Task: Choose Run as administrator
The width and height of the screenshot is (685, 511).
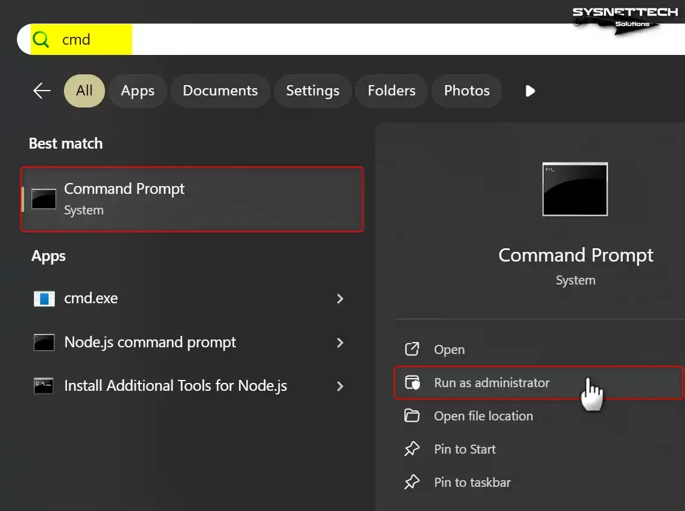Action: [x=539, y=383]
